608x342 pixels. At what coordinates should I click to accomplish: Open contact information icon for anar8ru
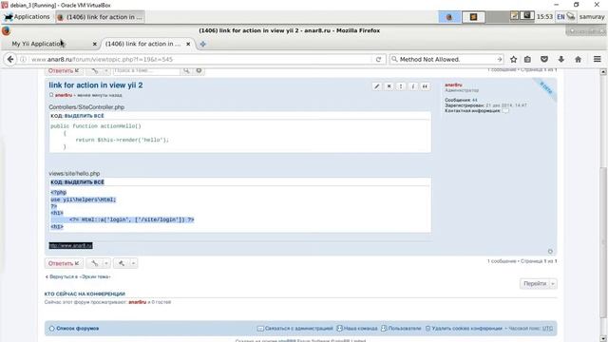[x=505, y=111]
